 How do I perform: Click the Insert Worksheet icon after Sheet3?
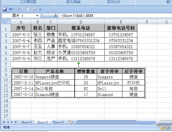pos(71,122)
